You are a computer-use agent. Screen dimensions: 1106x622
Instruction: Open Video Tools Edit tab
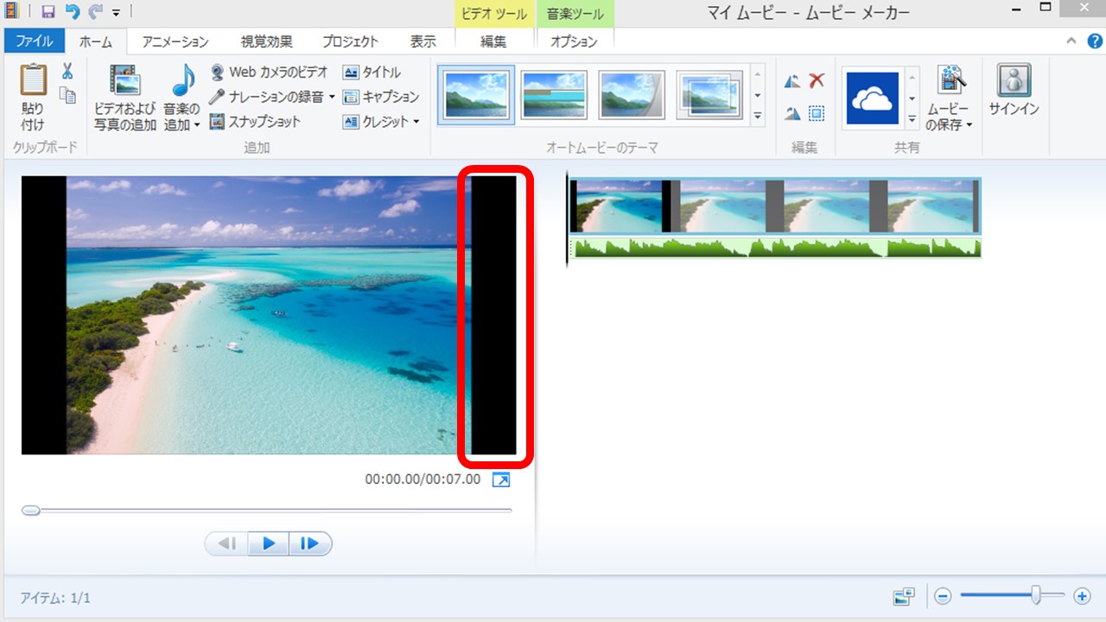coord(493,41)
